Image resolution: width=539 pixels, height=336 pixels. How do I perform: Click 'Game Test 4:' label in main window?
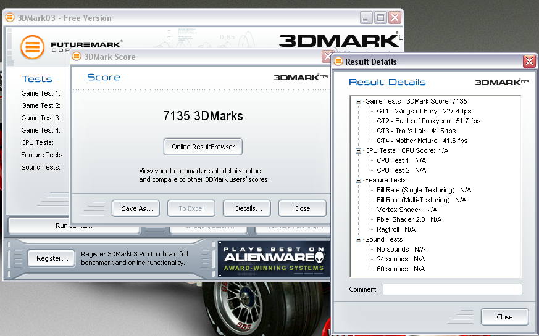(x=41, y=131)
